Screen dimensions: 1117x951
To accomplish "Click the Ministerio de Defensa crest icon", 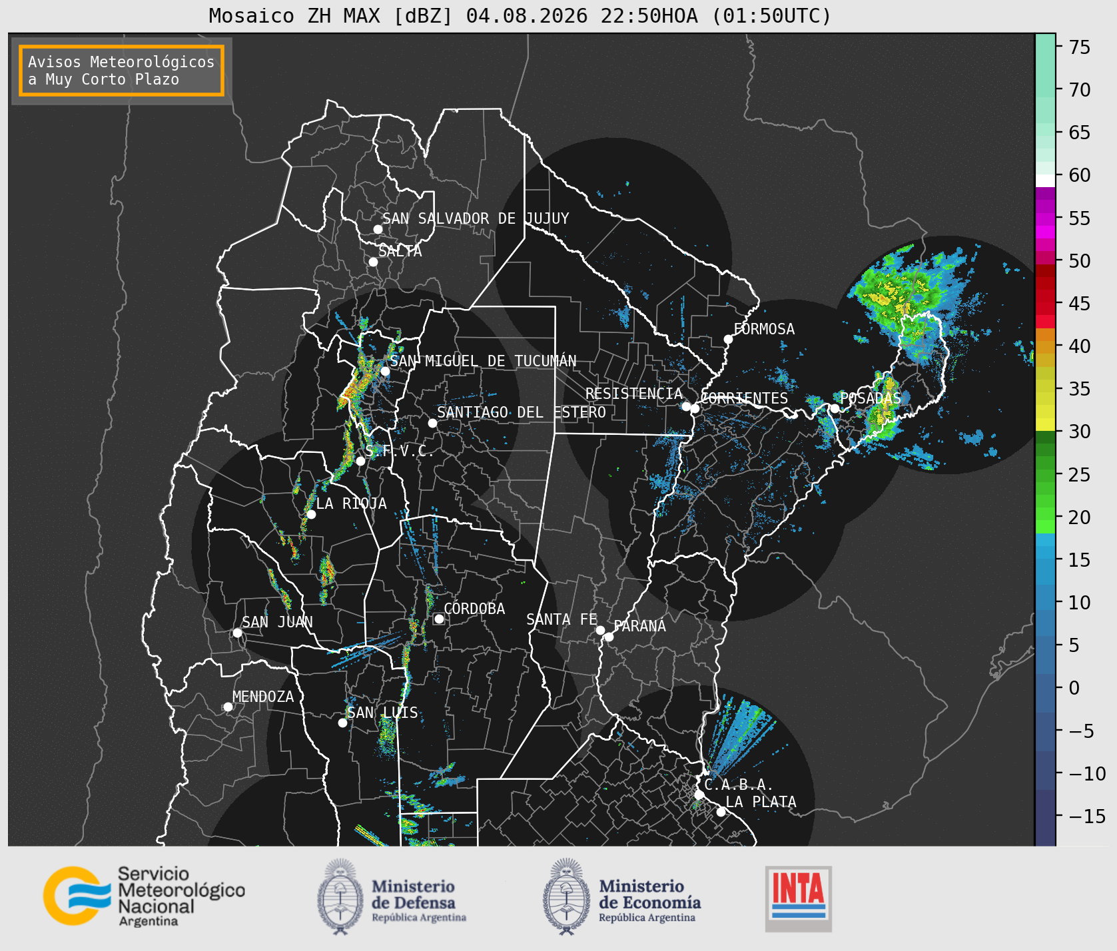I will tap(341, 896).
